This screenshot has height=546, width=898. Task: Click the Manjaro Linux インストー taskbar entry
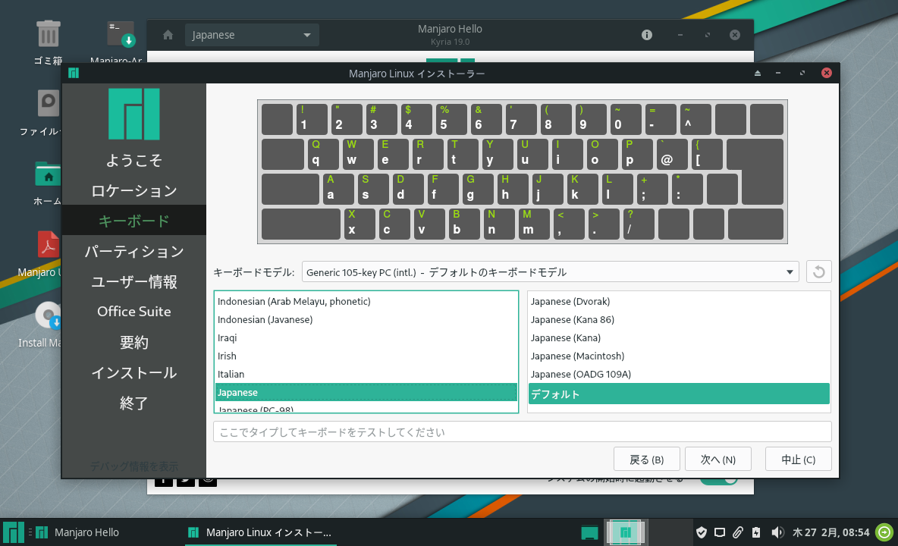(261, 532)
